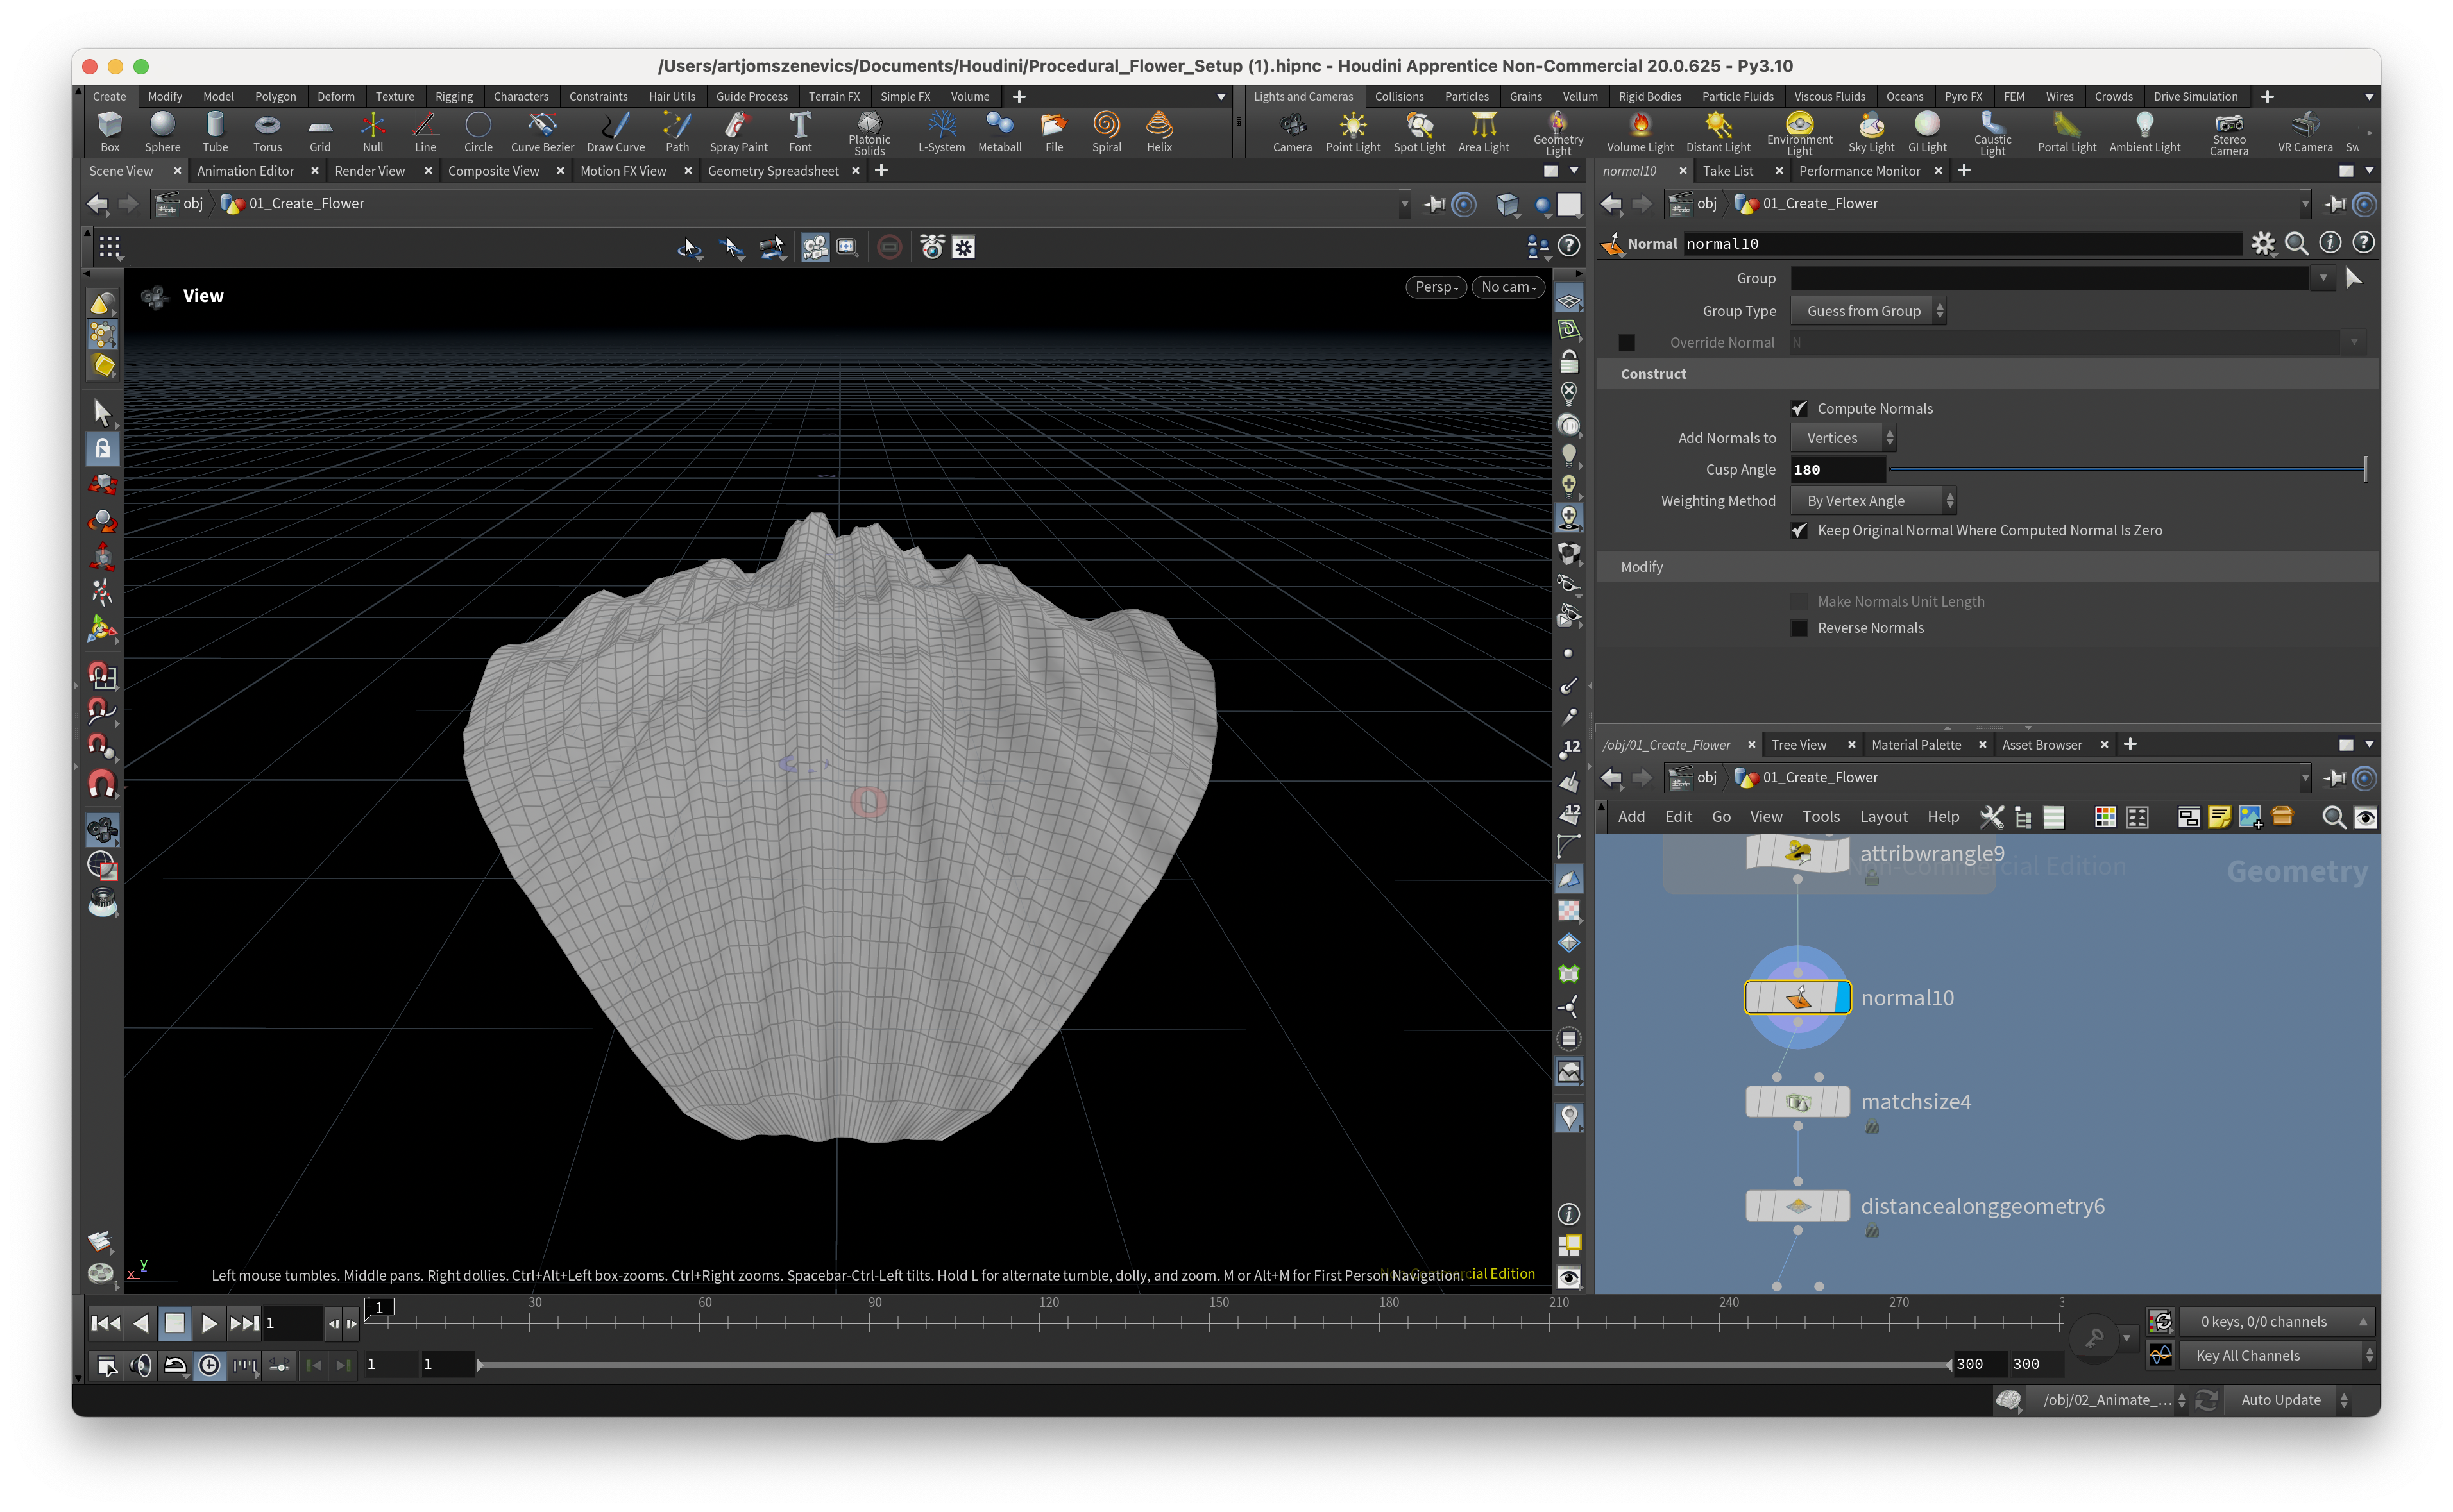Viewport: 2453px width, 1512px height.
Task: Switch to Geometry Spreadsheet tab
Action: click(772, 171)
